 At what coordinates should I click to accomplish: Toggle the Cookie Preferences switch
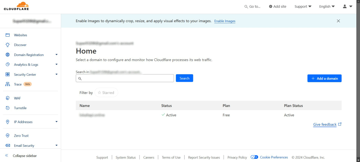coord(255,157)
